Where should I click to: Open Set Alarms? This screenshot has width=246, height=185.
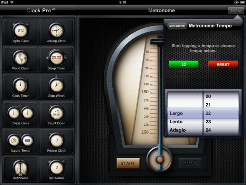coord(57,169)
